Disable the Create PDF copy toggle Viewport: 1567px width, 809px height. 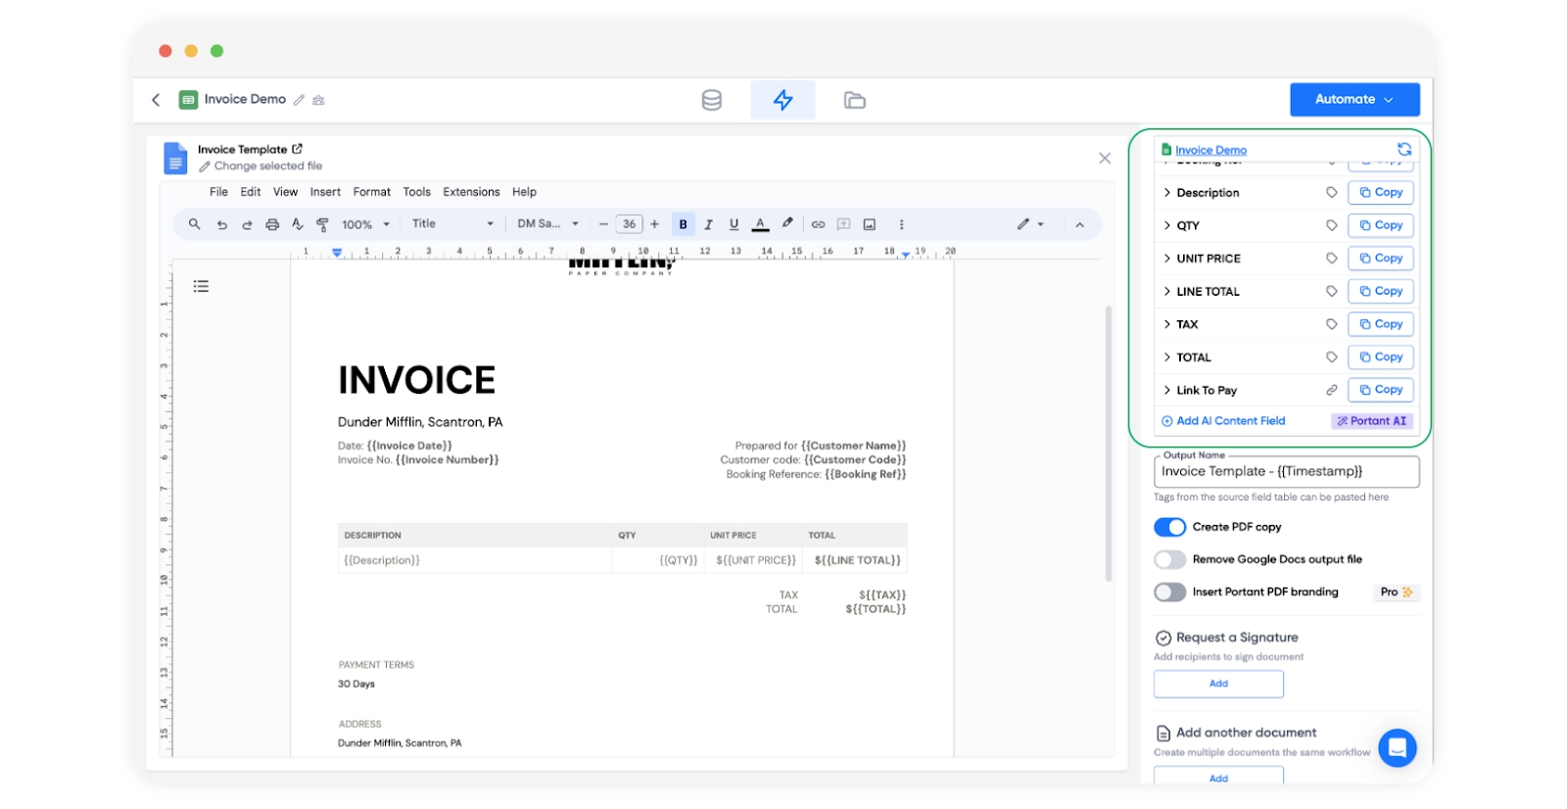pyautogui.click(x=1169, y=527)
